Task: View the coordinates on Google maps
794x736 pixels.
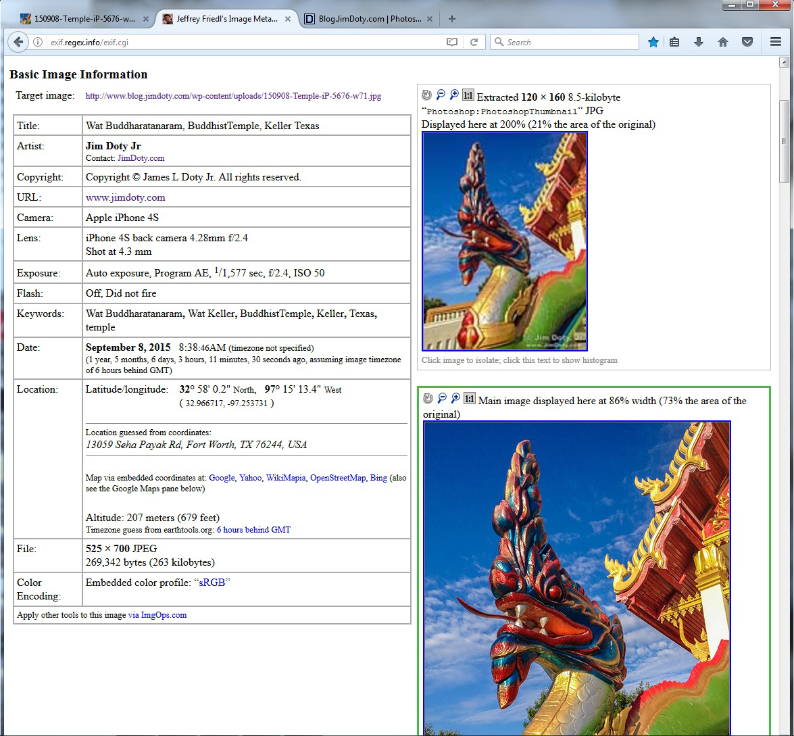Action: tap(222, 478)
